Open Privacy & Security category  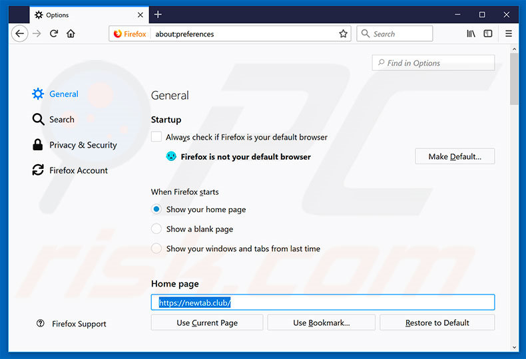(75, 145)
